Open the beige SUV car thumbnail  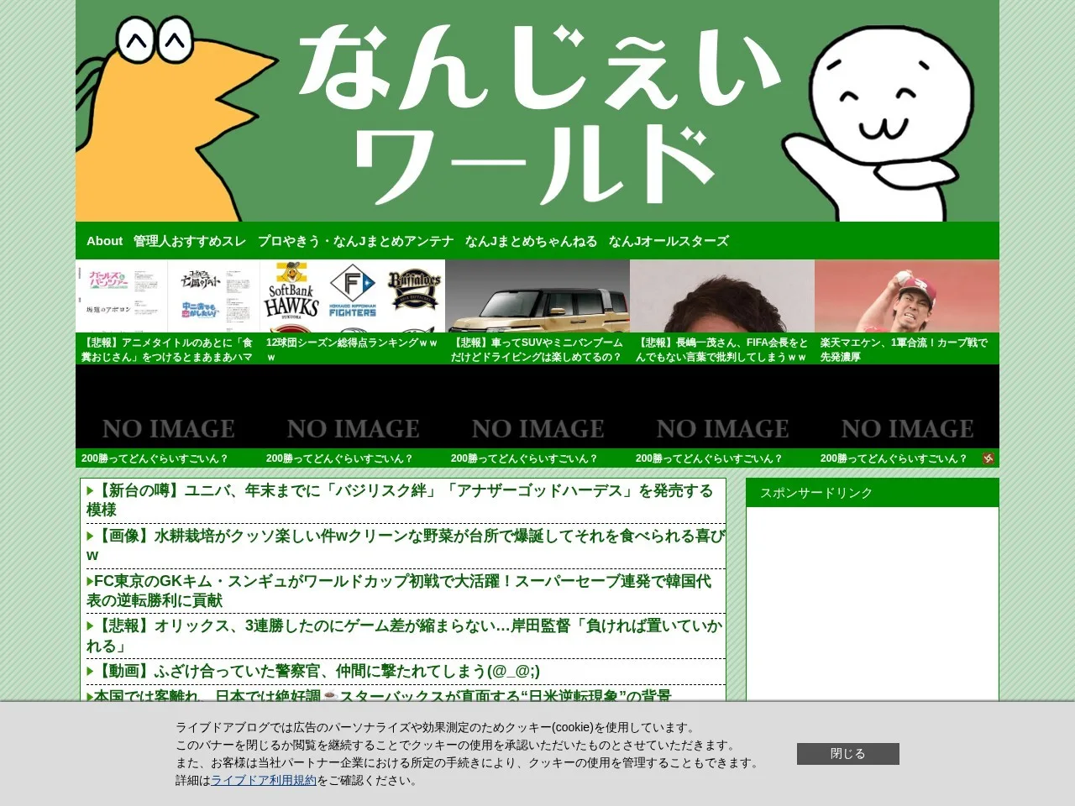[x=537, y=296]
